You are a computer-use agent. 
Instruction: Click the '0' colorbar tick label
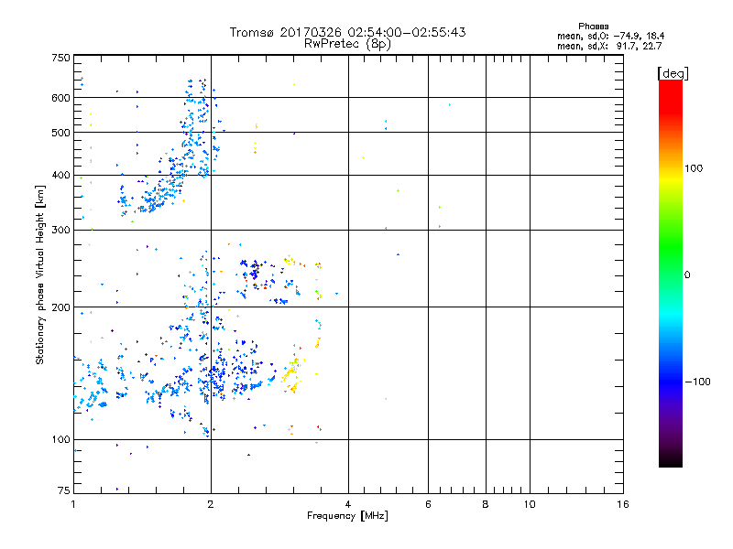tap(687, 275)
